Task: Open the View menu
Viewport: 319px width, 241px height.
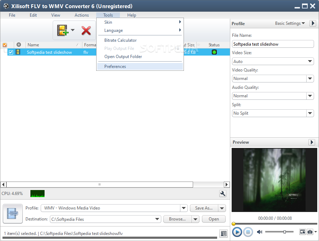Action: click(56, 15)
